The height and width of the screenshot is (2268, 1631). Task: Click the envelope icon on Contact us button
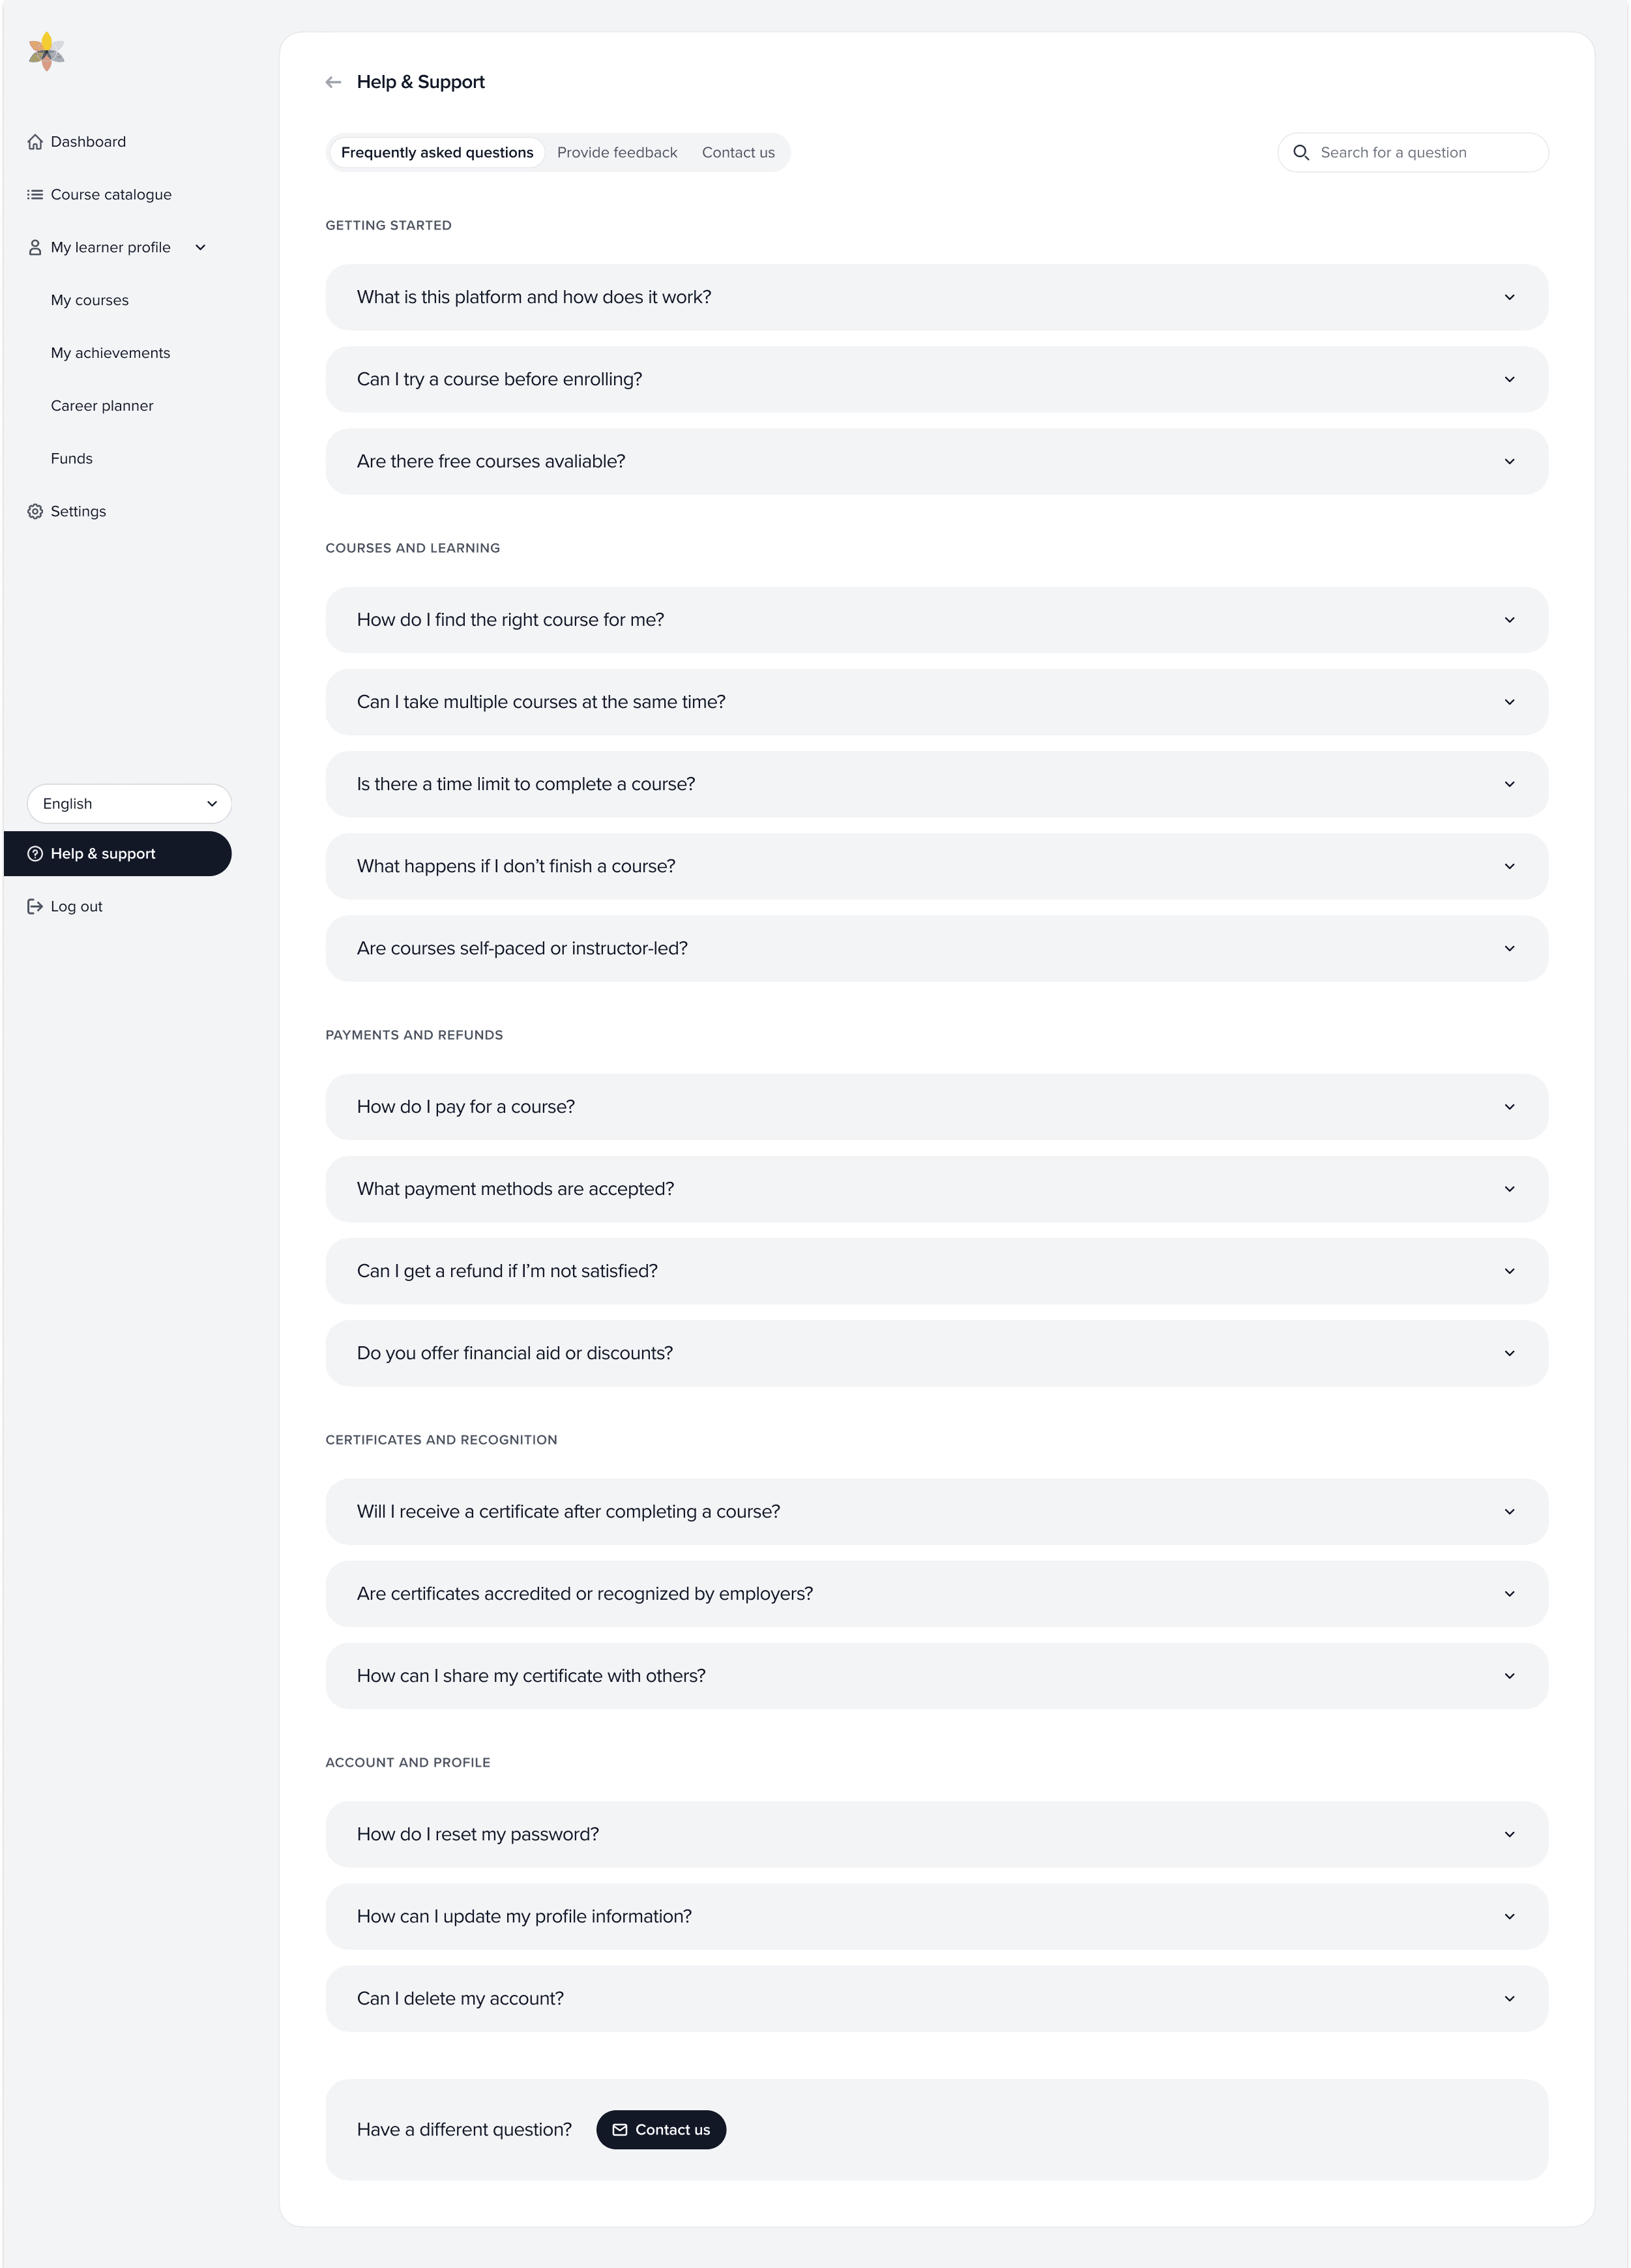(x=621, y=2129)
